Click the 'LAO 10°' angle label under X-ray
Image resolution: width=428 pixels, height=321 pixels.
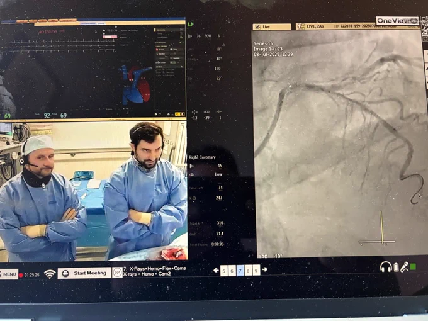[x=270, y=256]
